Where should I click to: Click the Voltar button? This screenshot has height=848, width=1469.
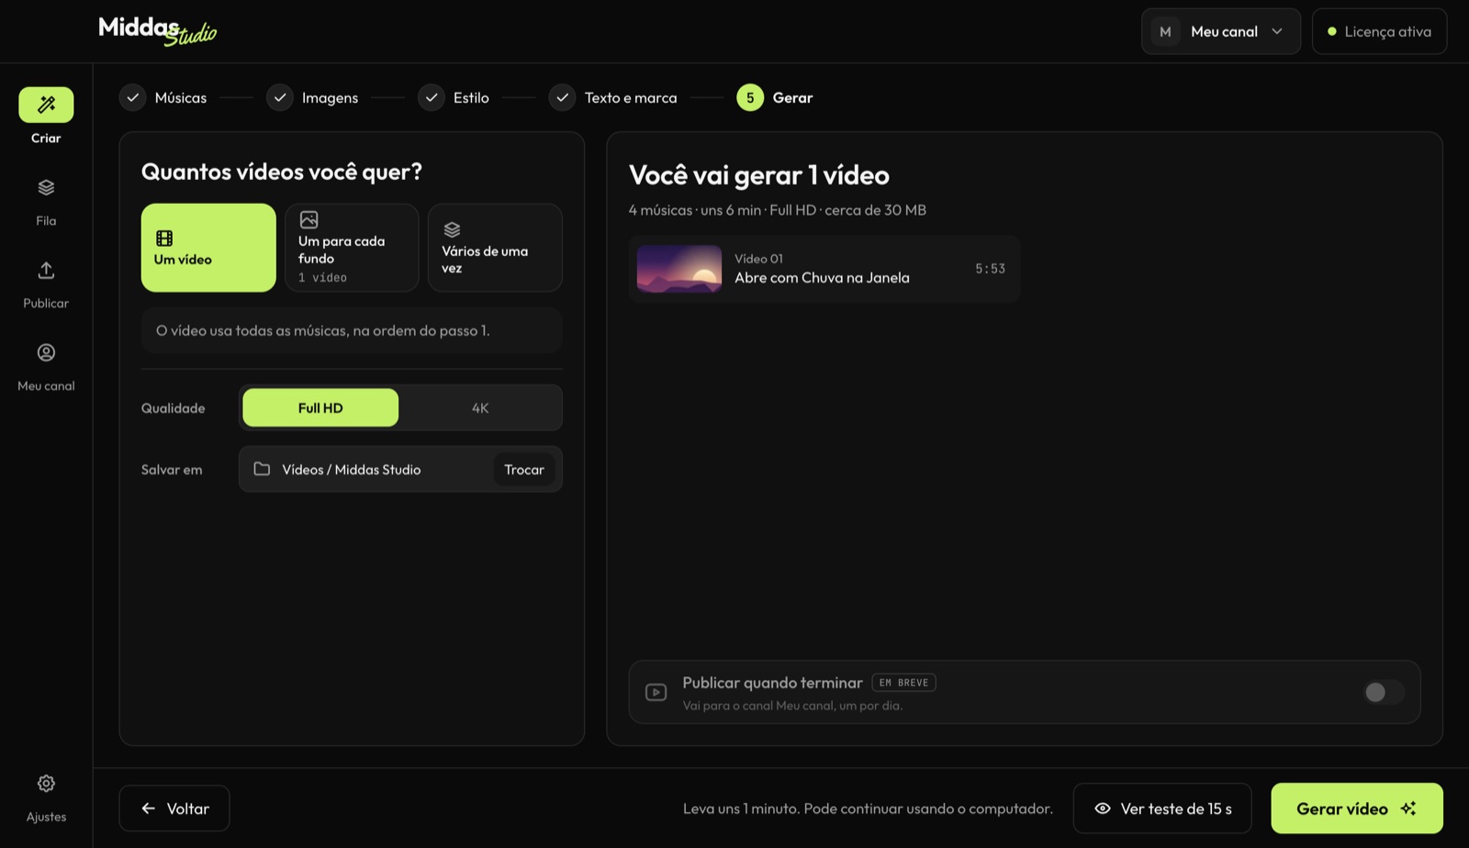pyautogui.click(x=174, y=809)
